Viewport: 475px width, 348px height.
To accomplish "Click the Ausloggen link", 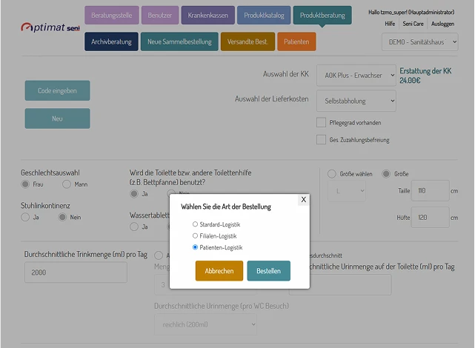I will (x=442, y=24).
